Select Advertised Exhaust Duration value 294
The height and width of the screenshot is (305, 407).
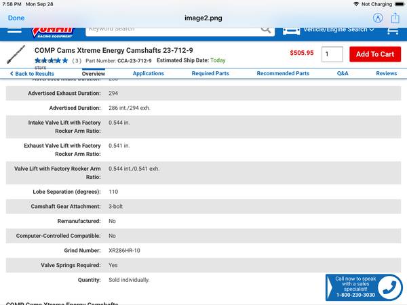pos(113,93)
